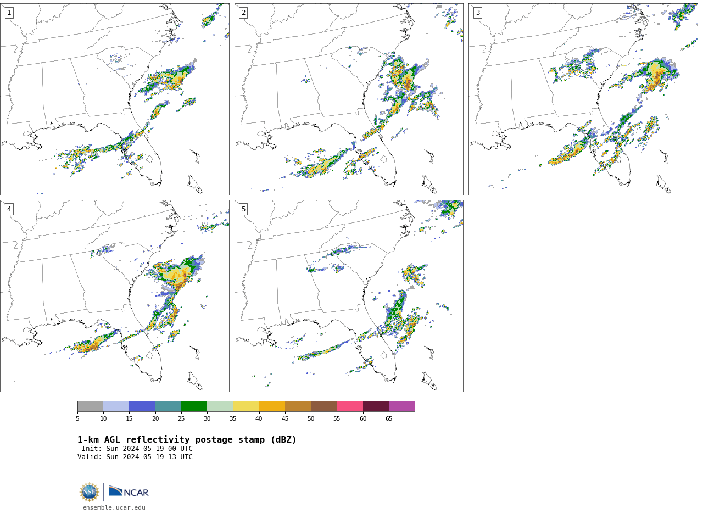The height and width of the screenshot is (514, 703).
Task: Click the 'Valid: Sun 2024-05-19 13 UTC' line
Action: 135,457
